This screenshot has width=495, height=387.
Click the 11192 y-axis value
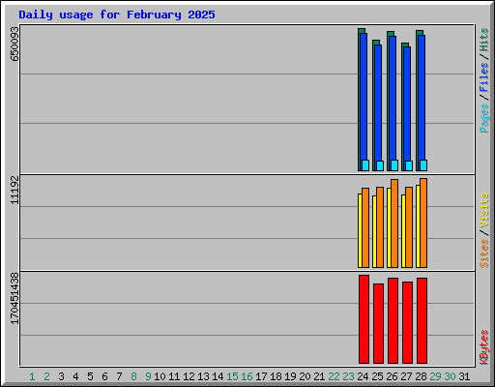(15, 190)
